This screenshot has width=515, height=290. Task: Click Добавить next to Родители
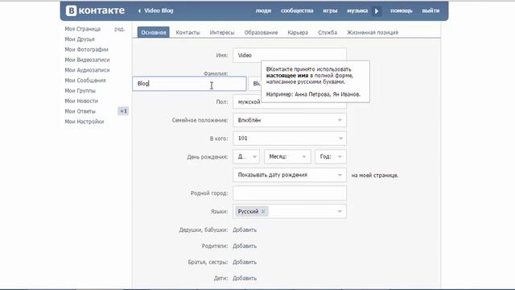click(245, 246)
